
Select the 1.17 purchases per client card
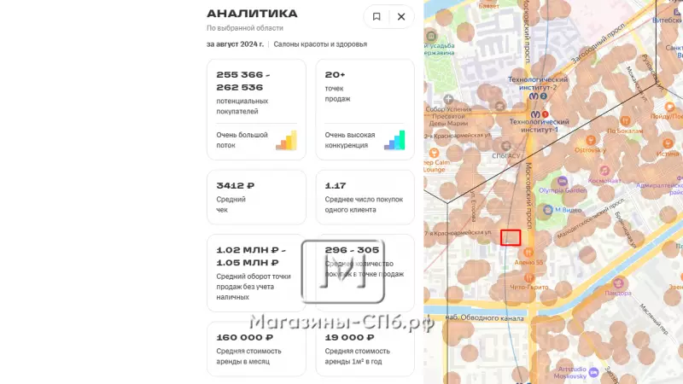point(365,197)
